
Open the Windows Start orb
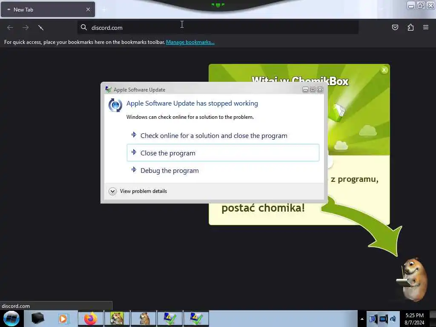point(11,318)
